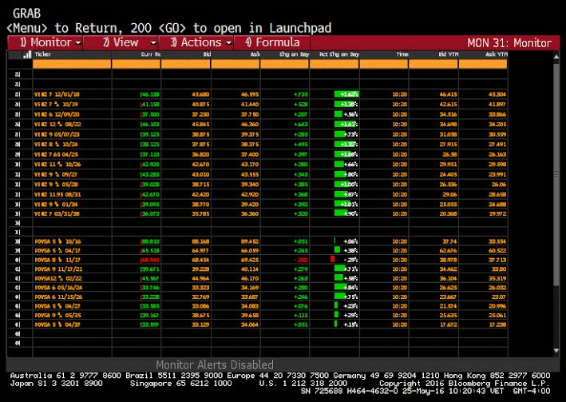
Task: Click the Monitor Alerts Disabled status message
Action: (x=215, y=364)
